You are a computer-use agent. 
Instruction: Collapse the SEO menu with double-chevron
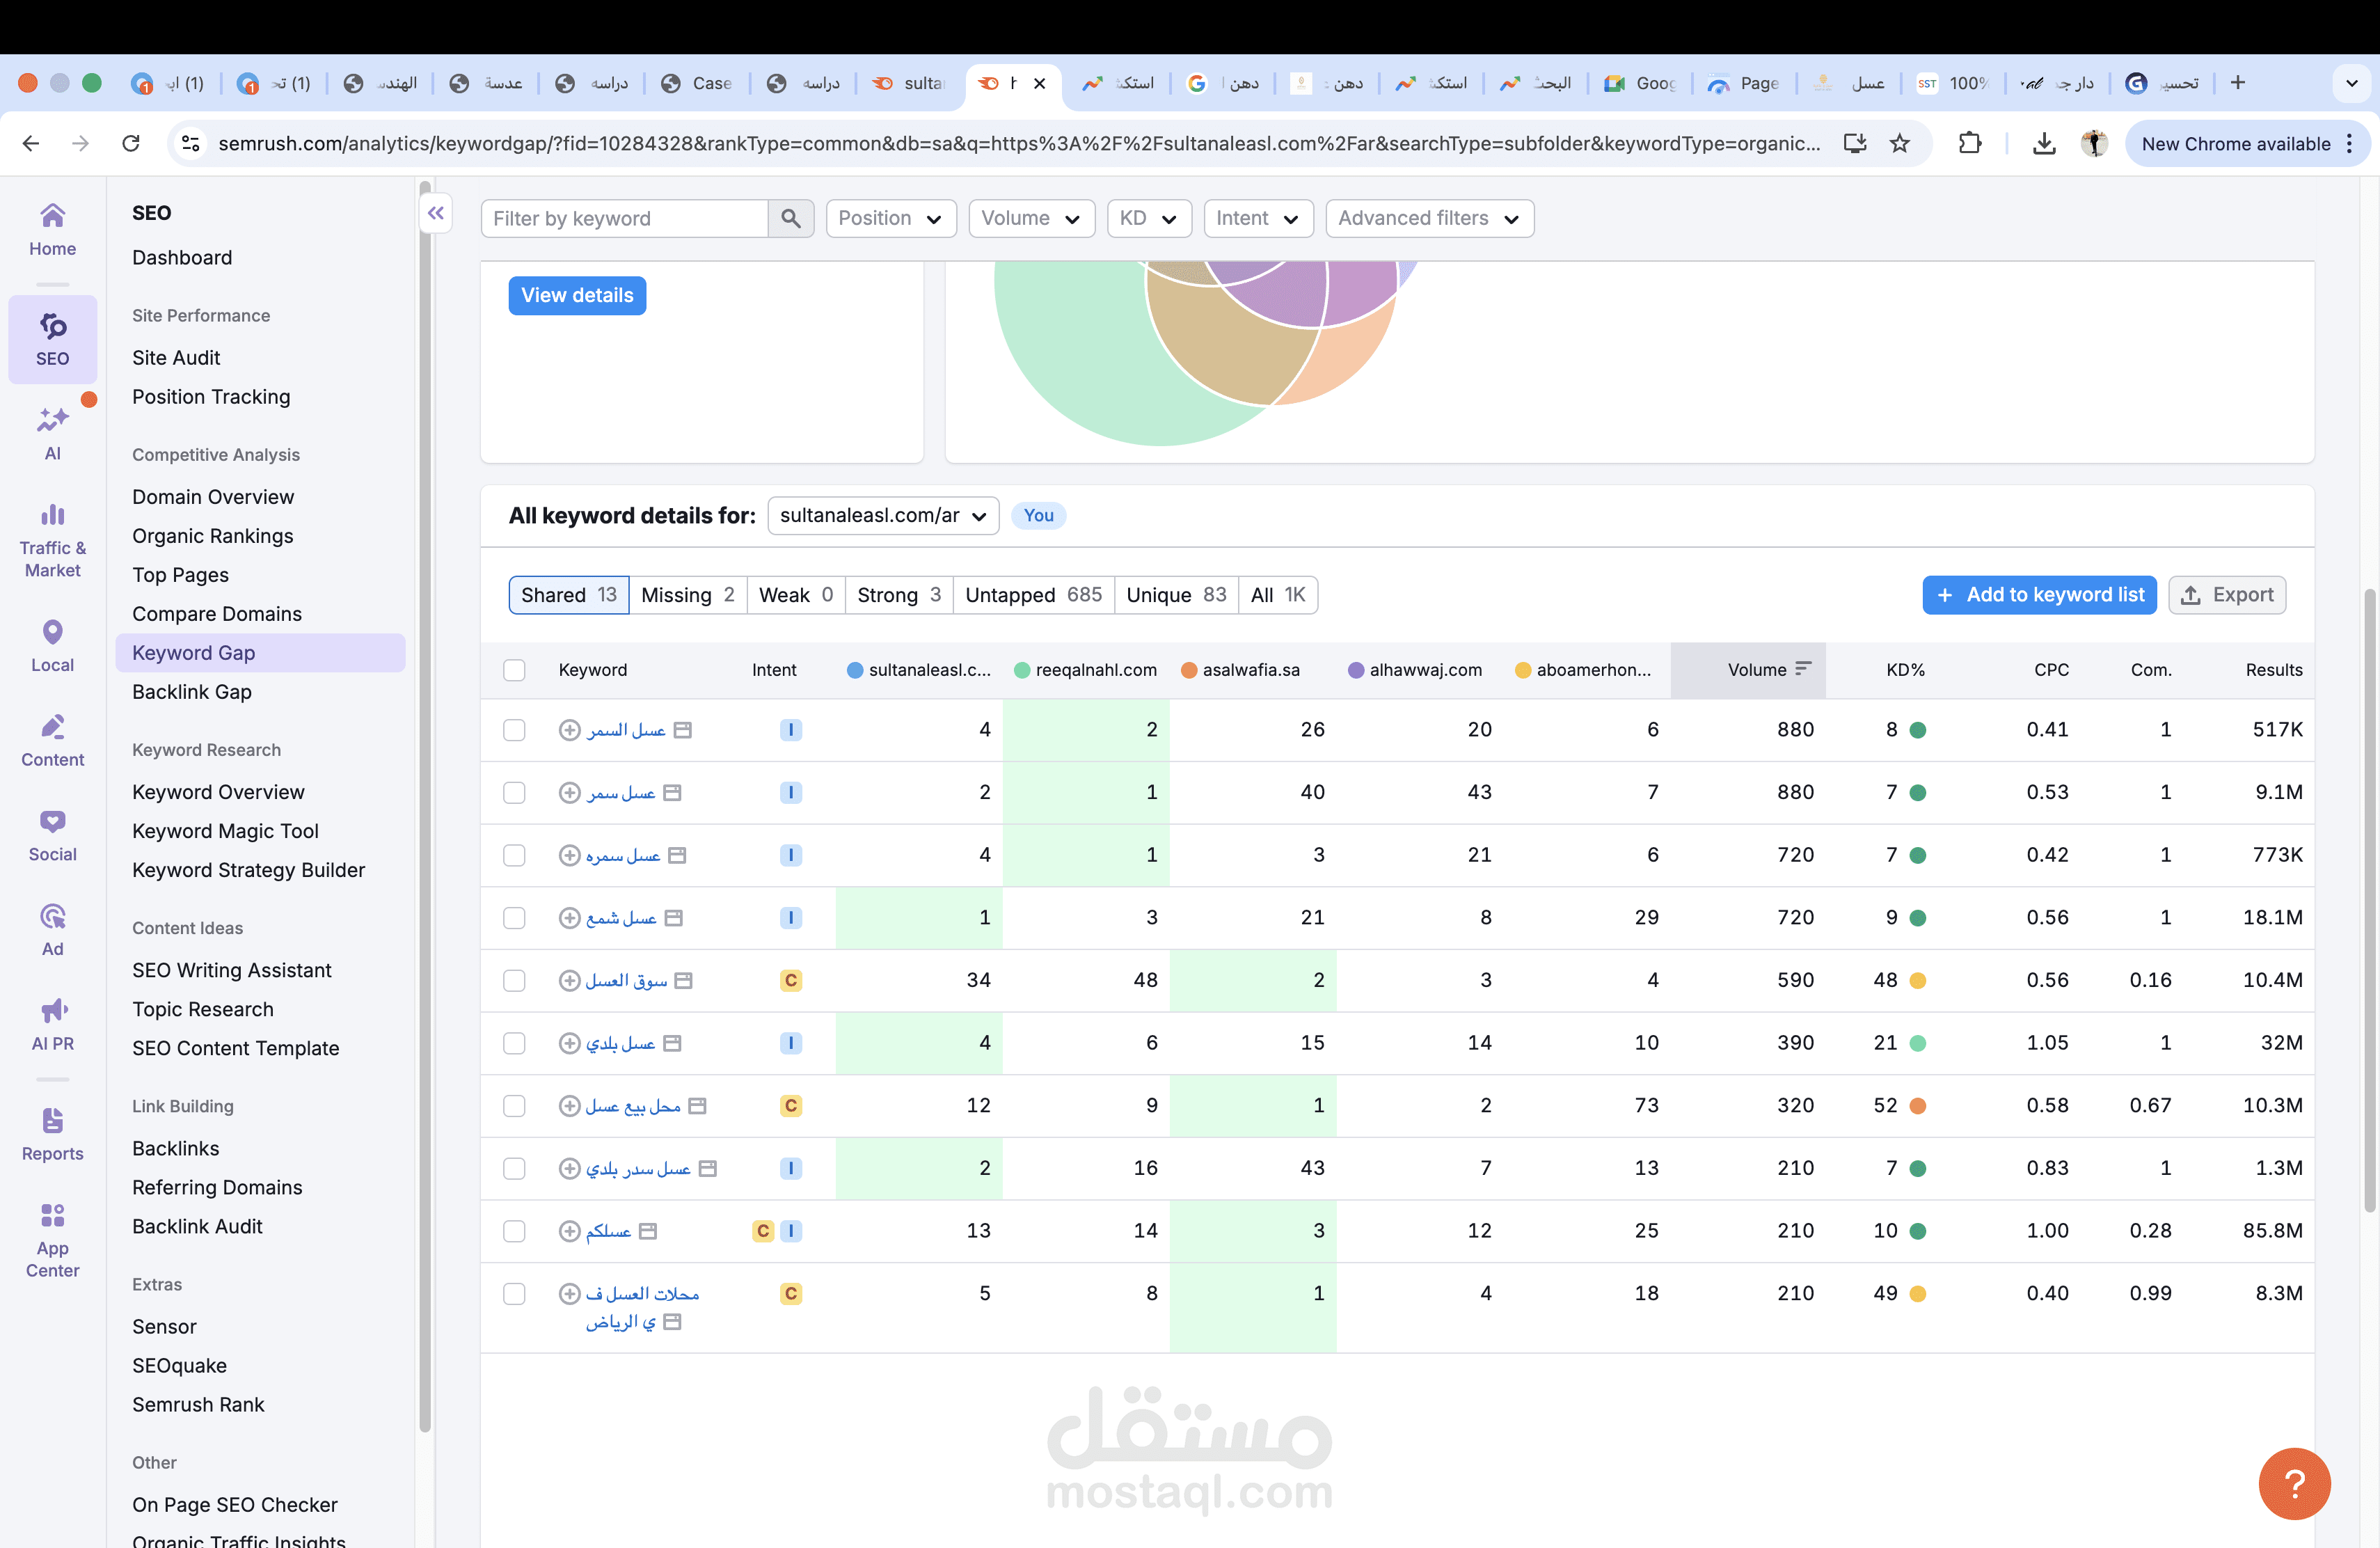436,213
